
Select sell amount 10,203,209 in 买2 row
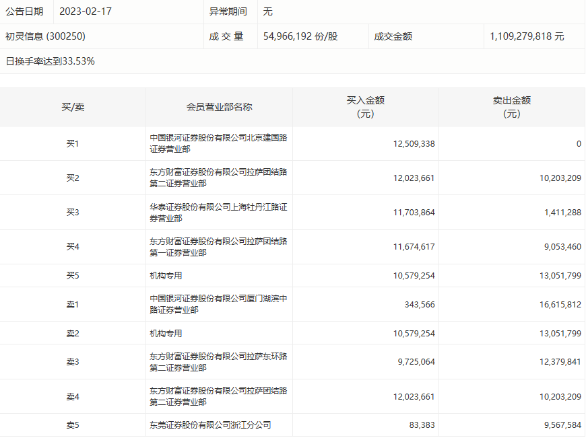[560, 178]
